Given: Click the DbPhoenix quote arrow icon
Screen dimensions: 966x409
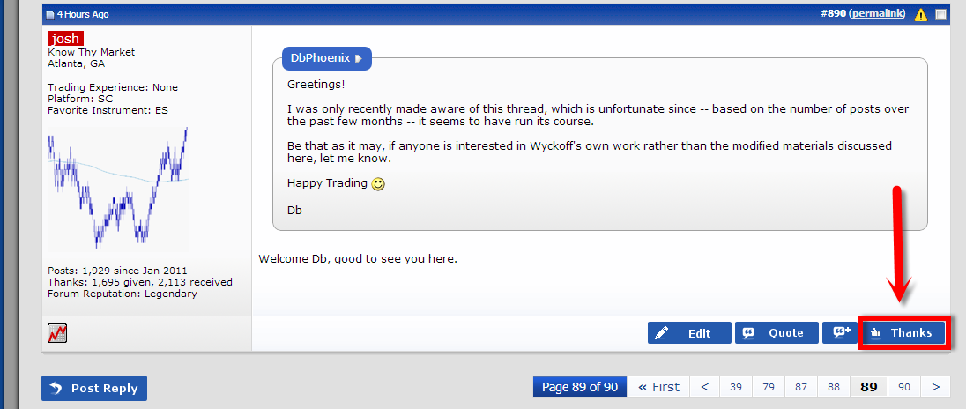Looking at the screenshot, I should [359, 58].
